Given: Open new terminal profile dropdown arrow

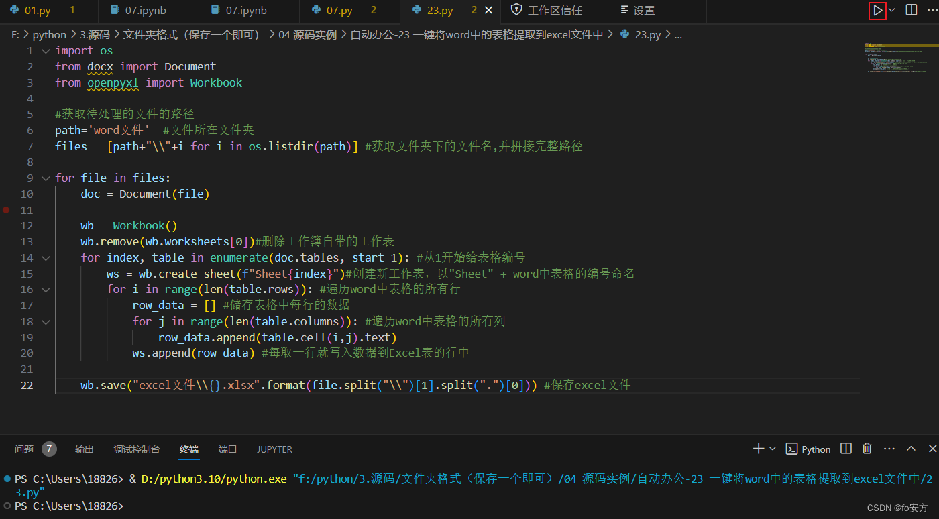Looking at the screenshot, I should 772,449.
